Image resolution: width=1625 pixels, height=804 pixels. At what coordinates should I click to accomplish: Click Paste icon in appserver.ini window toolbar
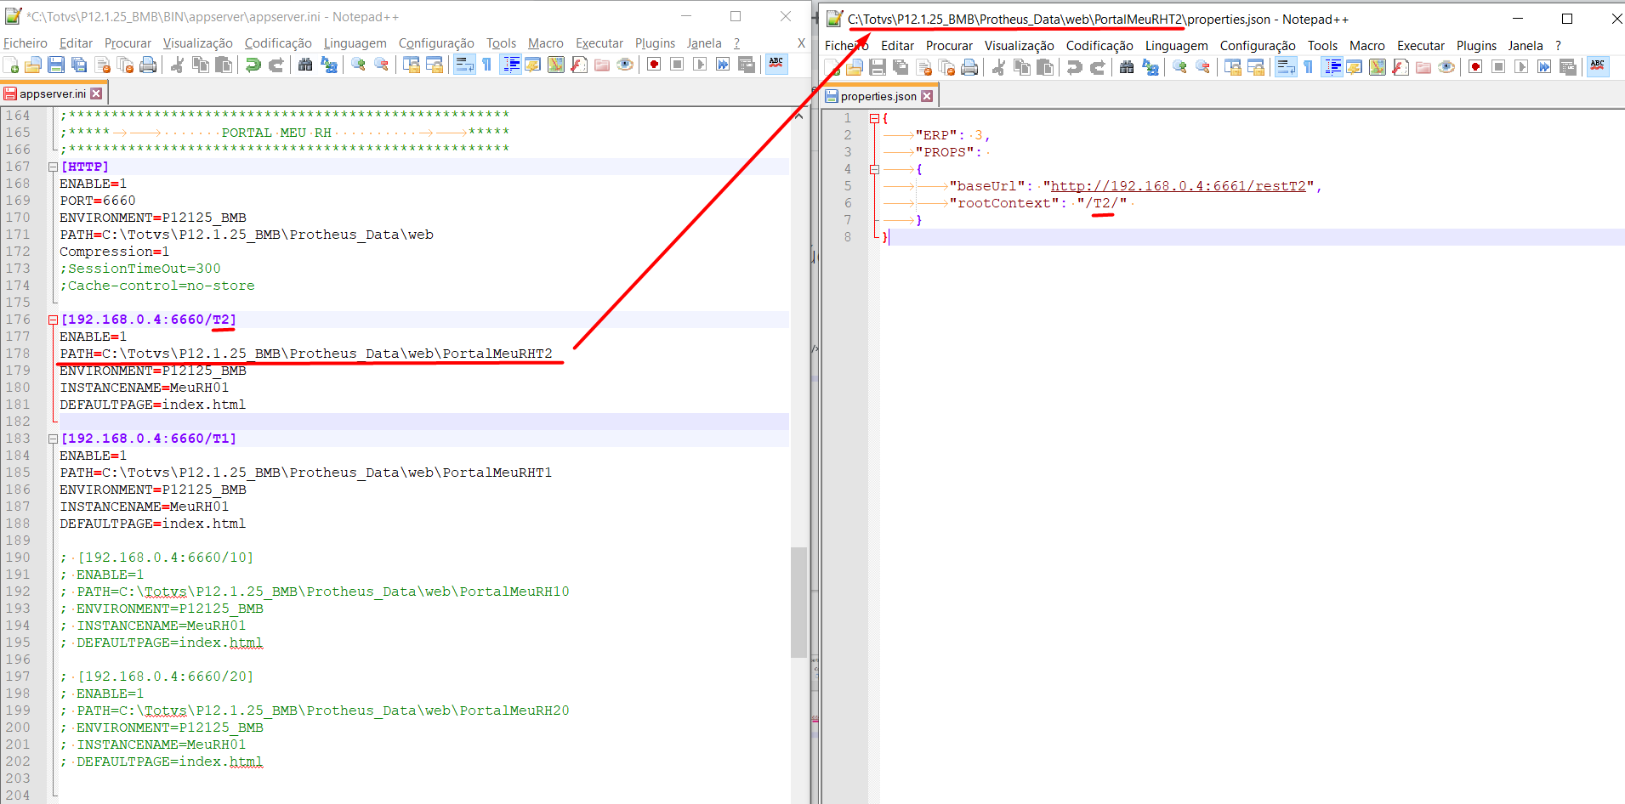224,65
